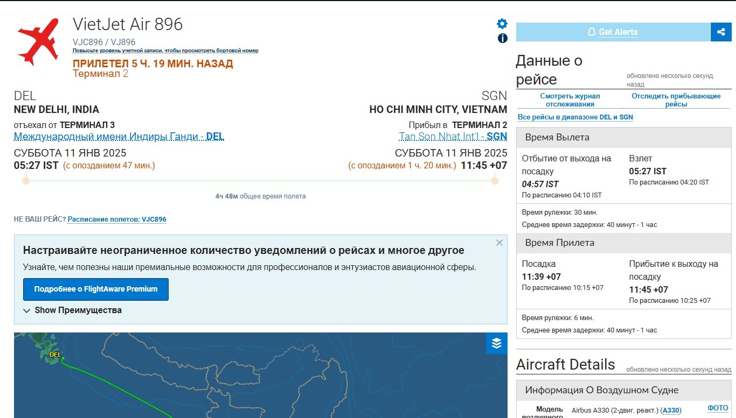Click the arrival point on flight progress line
Image resolution: width=736 pixels, height=418 pixels.
click(x=495, y=181)
